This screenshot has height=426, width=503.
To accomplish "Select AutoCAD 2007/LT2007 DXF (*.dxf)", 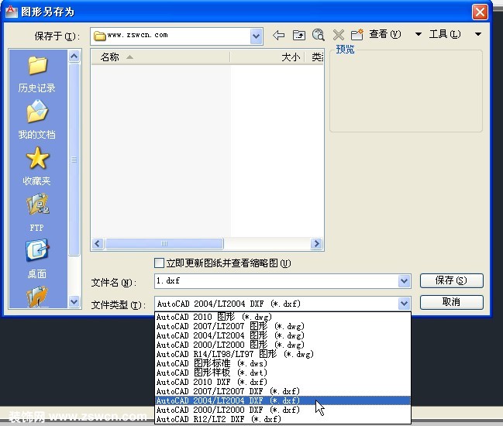I will click(283, 391).
